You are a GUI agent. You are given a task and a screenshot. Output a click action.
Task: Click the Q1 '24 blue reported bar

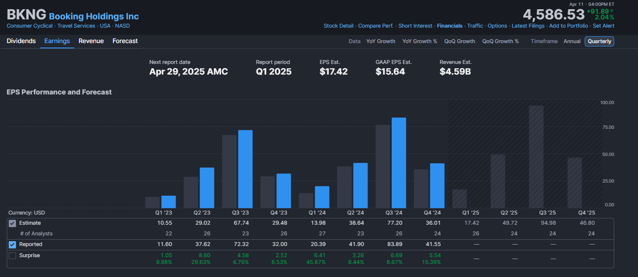[x=322, y=197]
